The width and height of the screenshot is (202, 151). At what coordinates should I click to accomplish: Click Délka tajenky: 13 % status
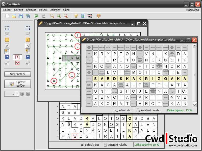pyautogui.click(x=180, y=110)
